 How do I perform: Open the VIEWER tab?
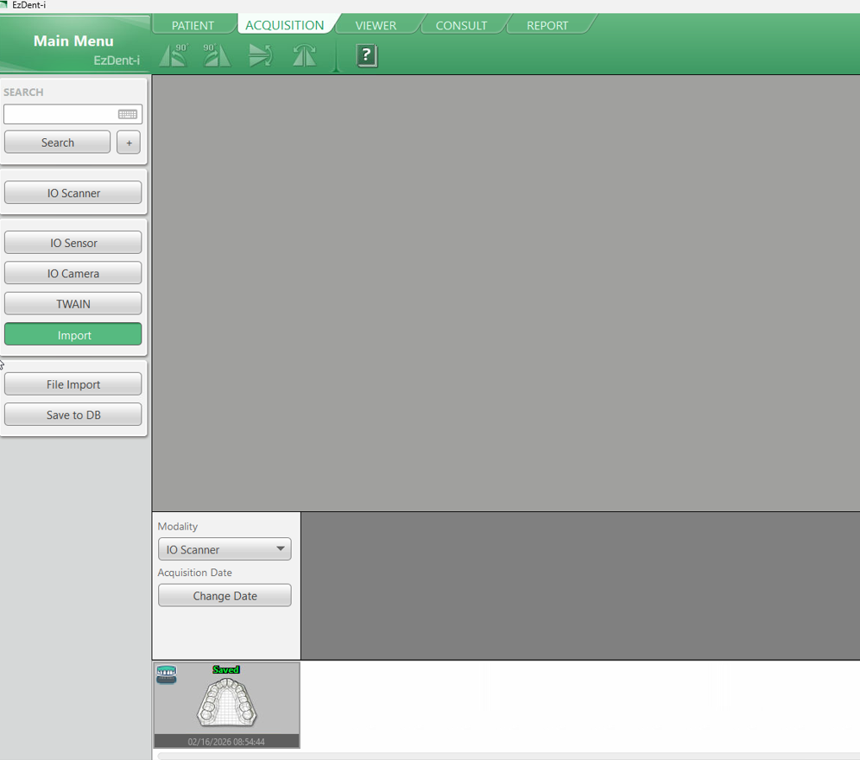tap(376, 25)
